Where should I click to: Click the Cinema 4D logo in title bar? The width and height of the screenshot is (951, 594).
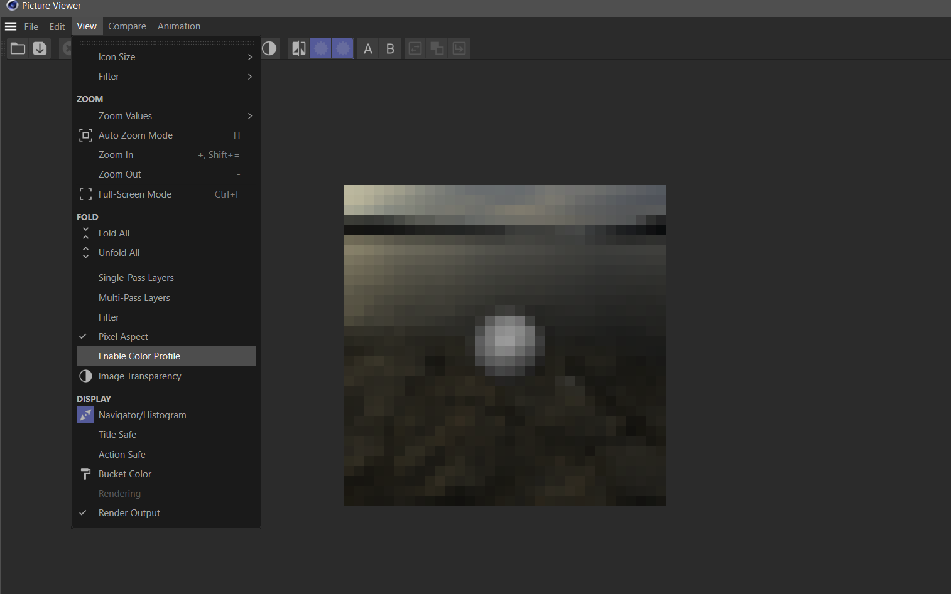[x=12, y=6]
